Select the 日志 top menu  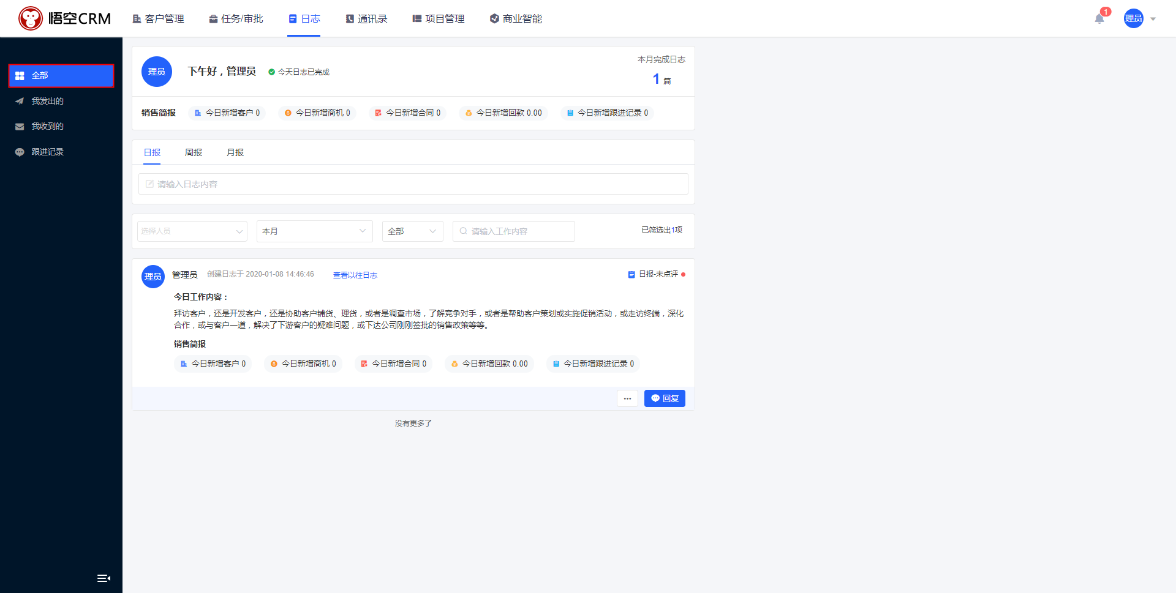click(x=304, y=19)
